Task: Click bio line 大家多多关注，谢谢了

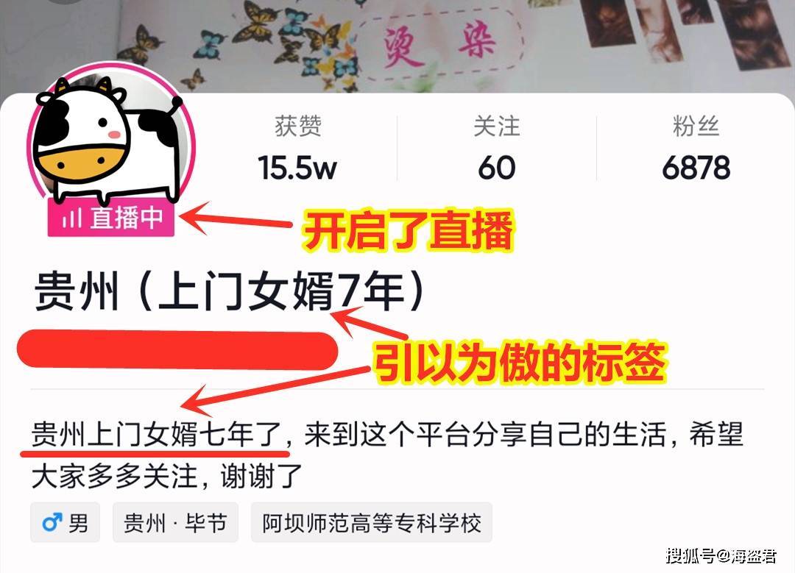Action: click(x=166, y=476)
